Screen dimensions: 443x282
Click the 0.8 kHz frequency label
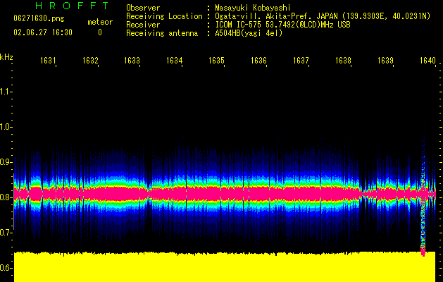coord(5,197)
